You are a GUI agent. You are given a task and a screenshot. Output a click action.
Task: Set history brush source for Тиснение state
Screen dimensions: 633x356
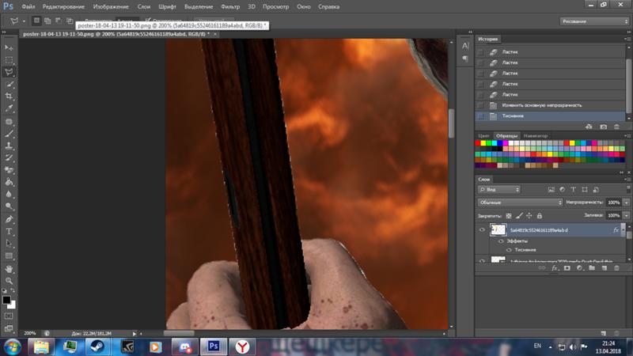click(480, 116)
